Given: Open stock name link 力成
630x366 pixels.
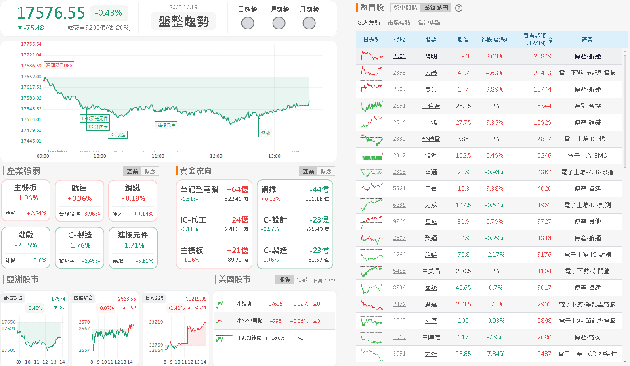Looking at the screenshot, I should (431, 205).
